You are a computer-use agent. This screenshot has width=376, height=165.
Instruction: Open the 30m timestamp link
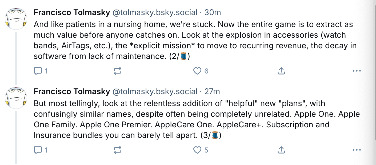pos(213,12)
